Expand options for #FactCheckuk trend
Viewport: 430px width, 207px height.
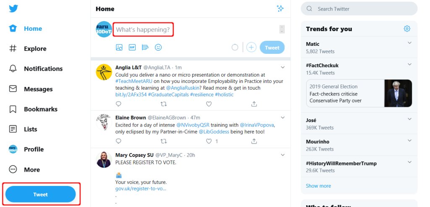(409, 64)
